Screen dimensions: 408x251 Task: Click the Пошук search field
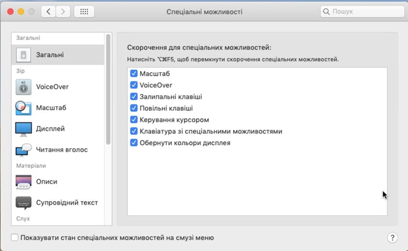click(362, 12)
